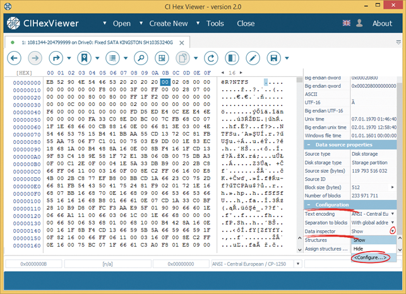This screenshot has height=294, width=406.
Task: Click the Unix time value row
Action: pos(374,119)
